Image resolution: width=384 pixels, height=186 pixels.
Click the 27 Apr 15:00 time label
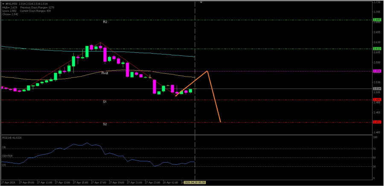(80, 183)
